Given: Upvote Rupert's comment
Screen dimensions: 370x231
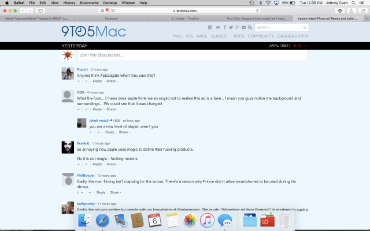Looking at the screenshot, I should pos(79,81).
